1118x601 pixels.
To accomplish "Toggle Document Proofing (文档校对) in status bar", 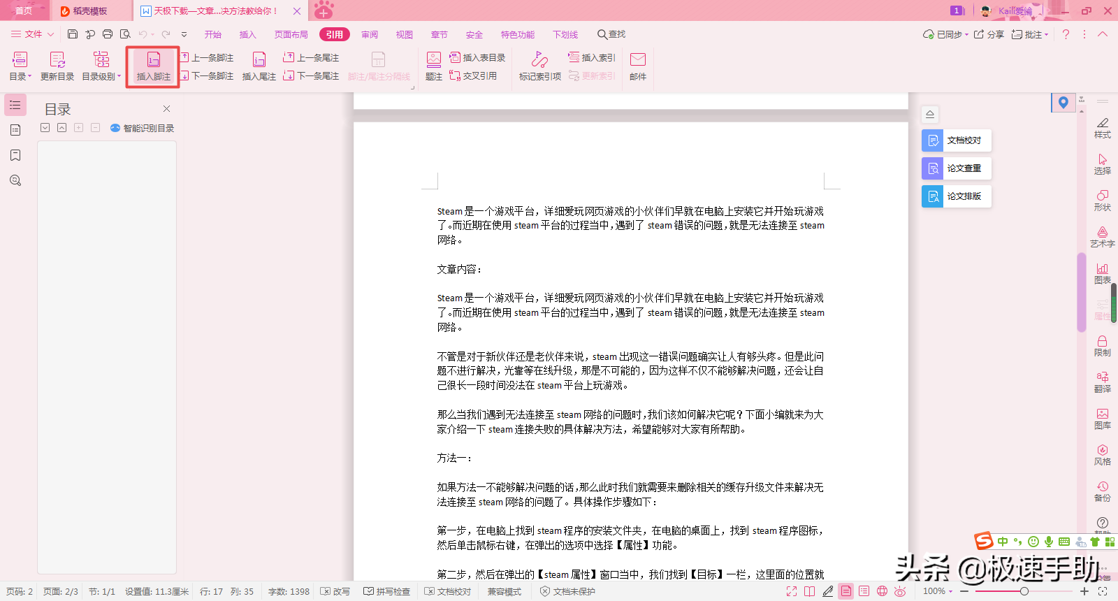I will (448, 591).
